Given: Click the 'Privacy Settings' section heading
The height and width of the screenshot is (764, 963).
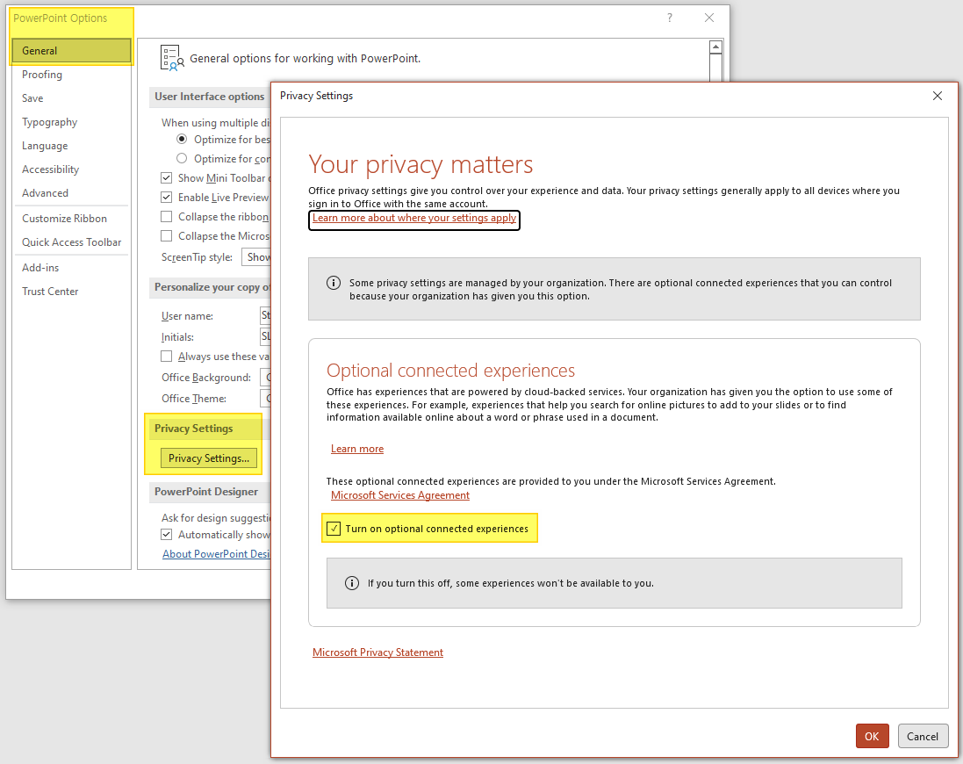Looking at the screenshot, I should pyautogui.click(x=193, y=428).
